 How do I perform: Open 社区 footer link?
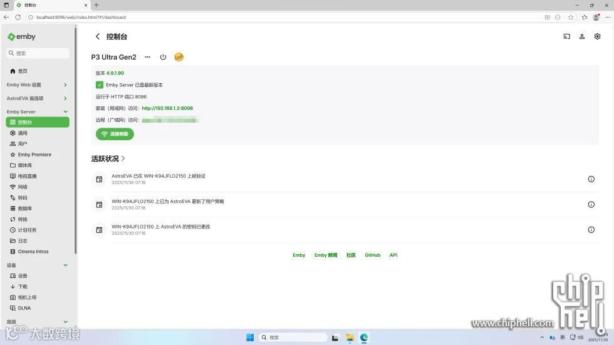(351, 255)
